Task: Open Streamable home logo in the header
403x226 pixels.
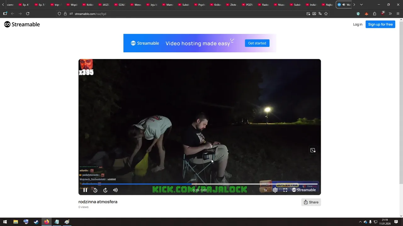Action: [22, 24]
